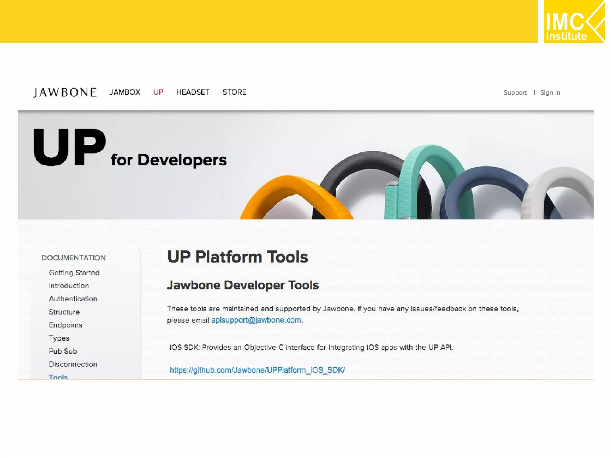Click the UP for Developers banner
The height and width of the screenshot is (458, 611).
130,149
